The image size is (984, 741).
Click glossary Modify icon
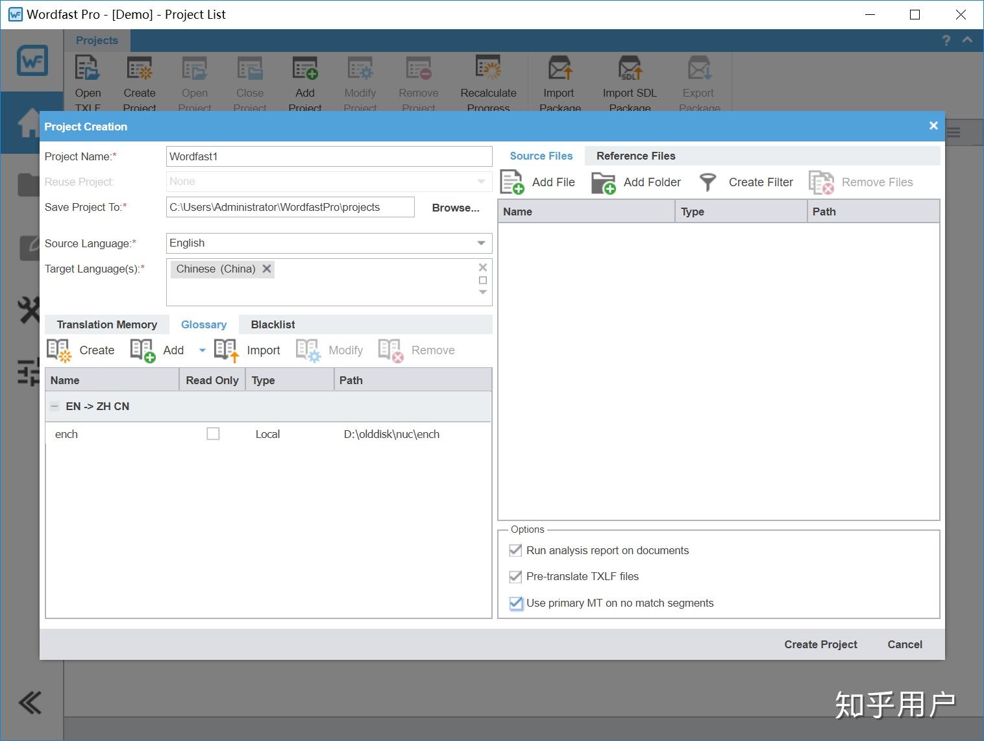click(308, 350)
